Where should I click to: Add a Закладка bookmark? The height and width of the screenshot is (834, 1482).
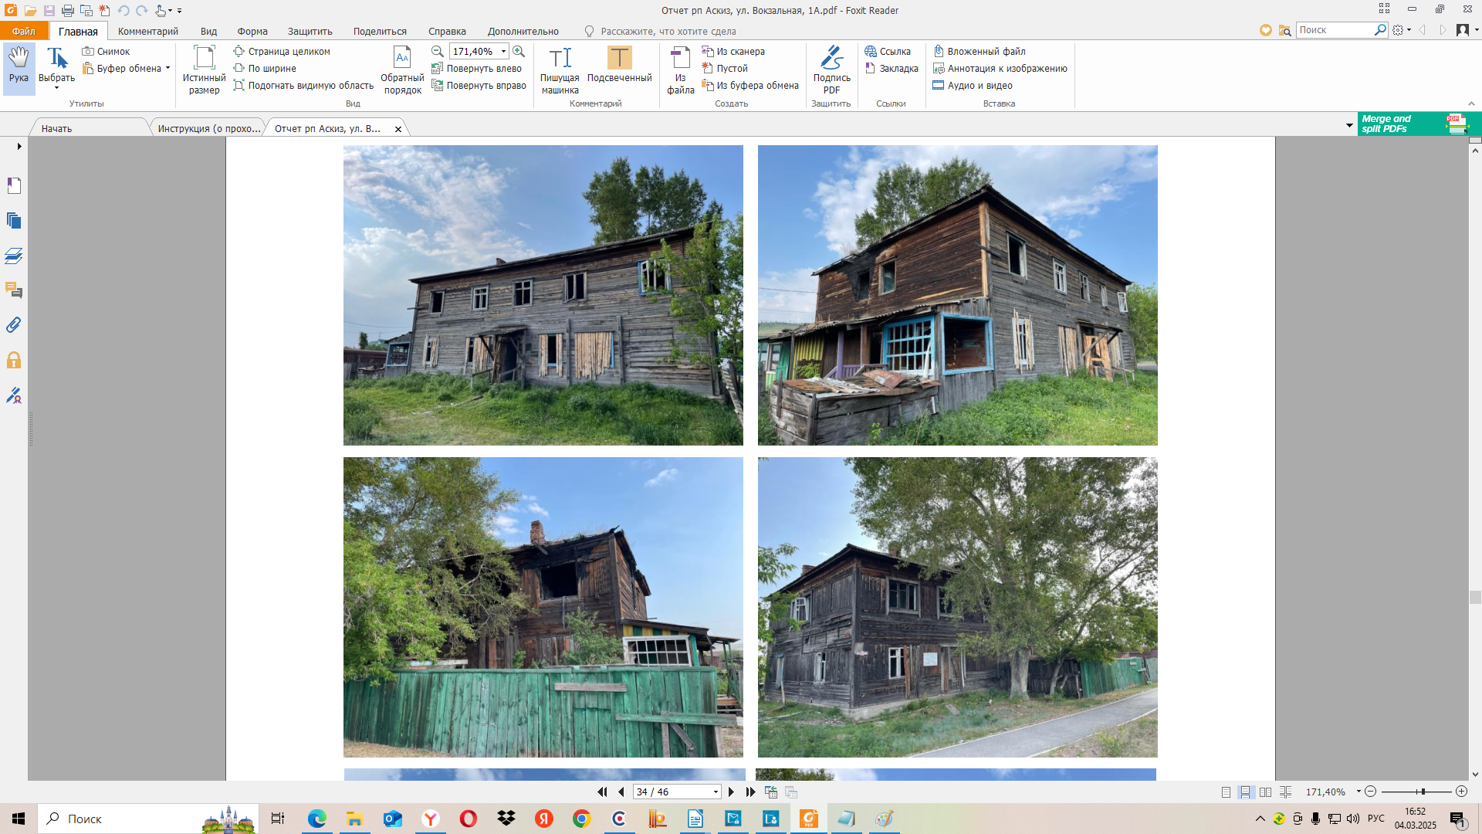892,68
